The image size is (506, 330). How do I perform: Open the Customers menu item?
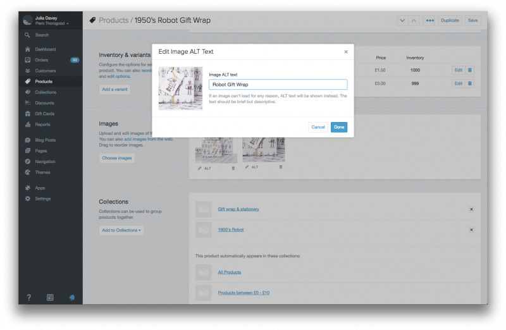[45, 71]
